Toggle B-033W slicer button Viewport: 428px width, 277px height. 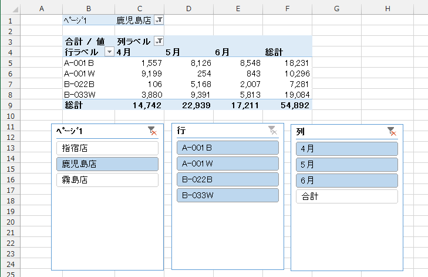click(227, 195)
